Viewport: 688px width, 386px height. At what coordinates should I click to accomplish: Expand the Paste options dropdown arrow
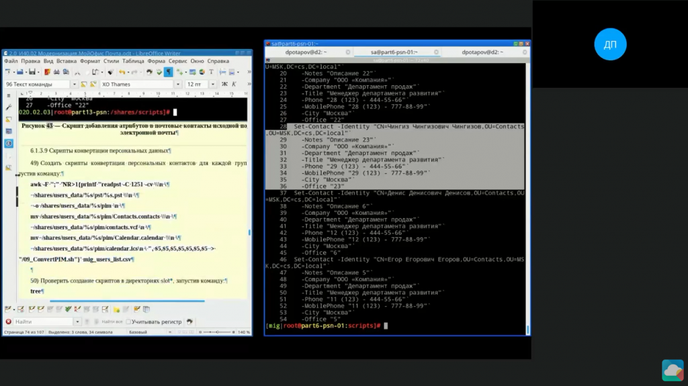102,73
